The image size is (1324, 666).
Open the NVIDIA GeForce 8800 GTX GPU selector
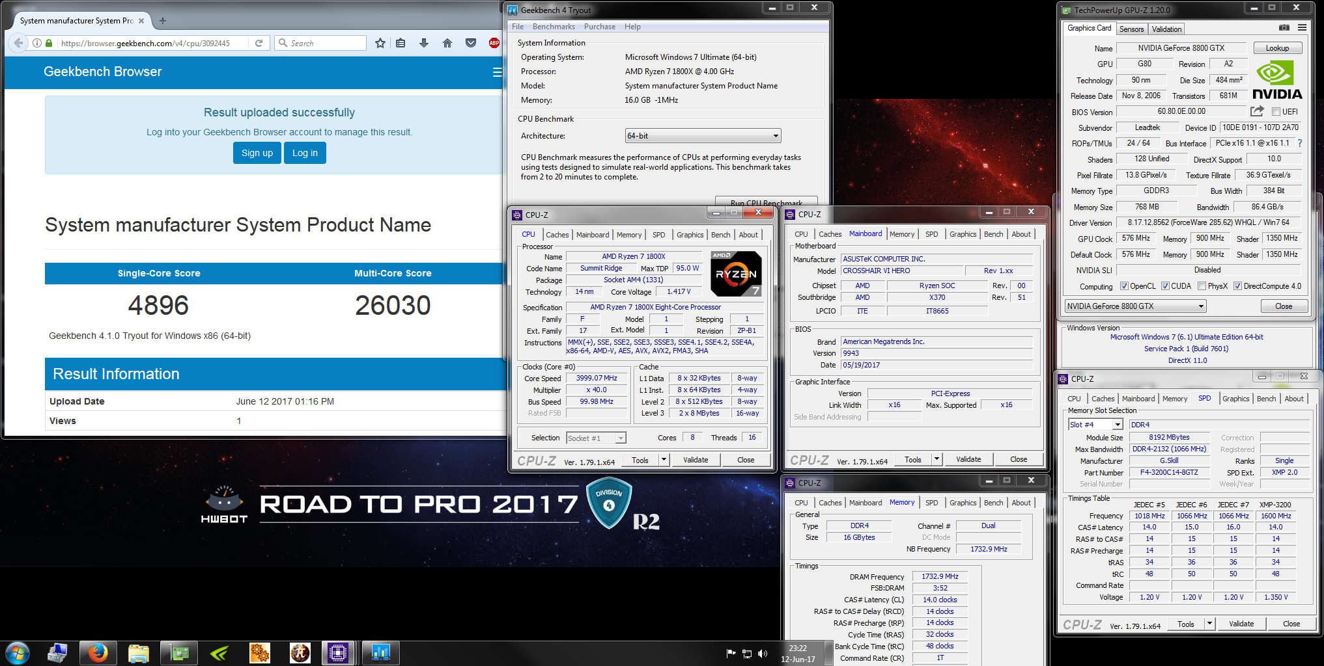(1135, 306)
